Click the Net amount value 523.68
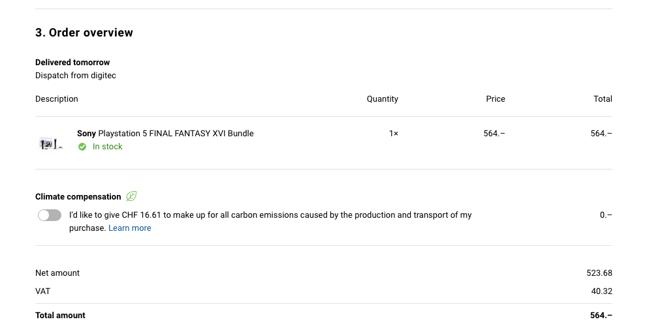Screen dimensions: 651x326 pos(599,273)
